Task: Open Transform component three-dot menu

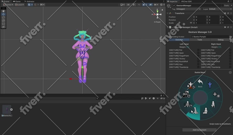Action: 231,13
